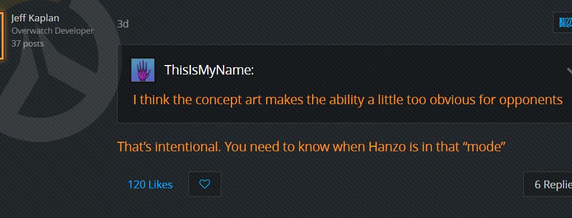Viewport: 572px width, 218px height.
Task: Click the "3d" post timestamp
Action: tap(123, 24)
